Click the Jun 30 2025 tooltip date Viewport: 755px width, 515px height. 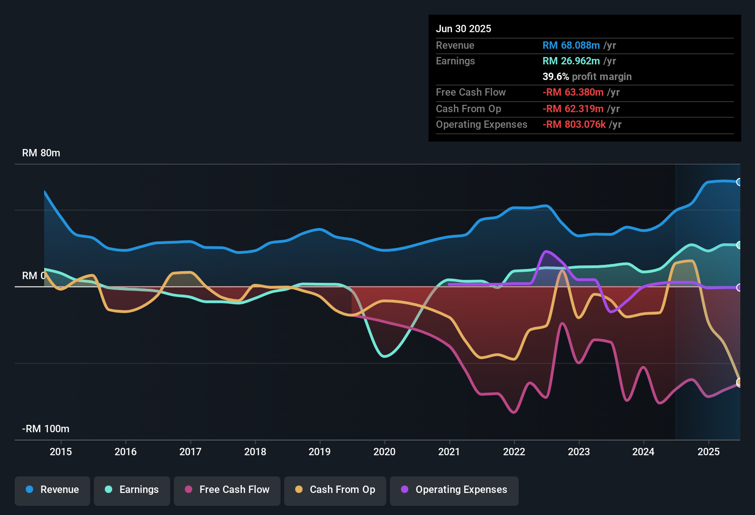click(463, 29)
